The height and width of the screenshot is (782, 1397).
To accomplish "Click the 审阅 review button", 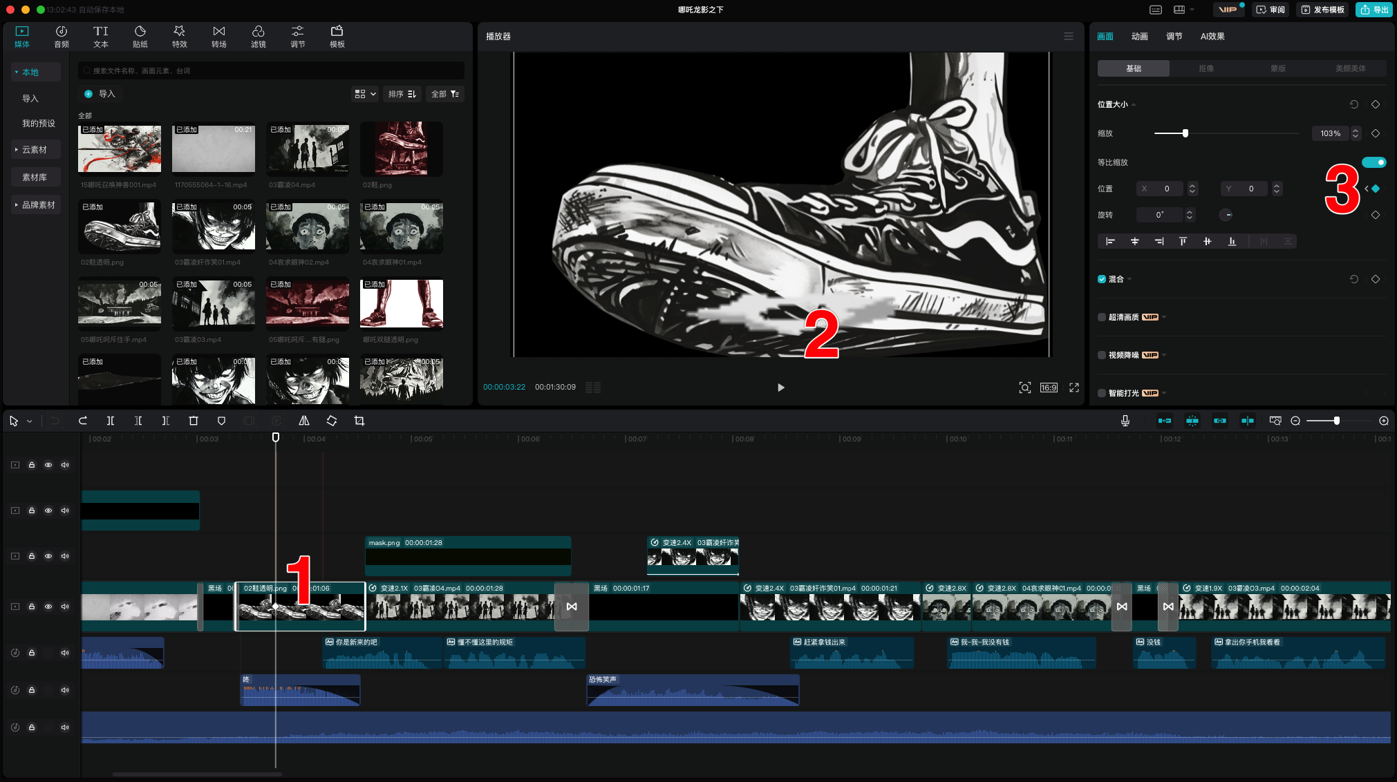I will [1271, 10].
